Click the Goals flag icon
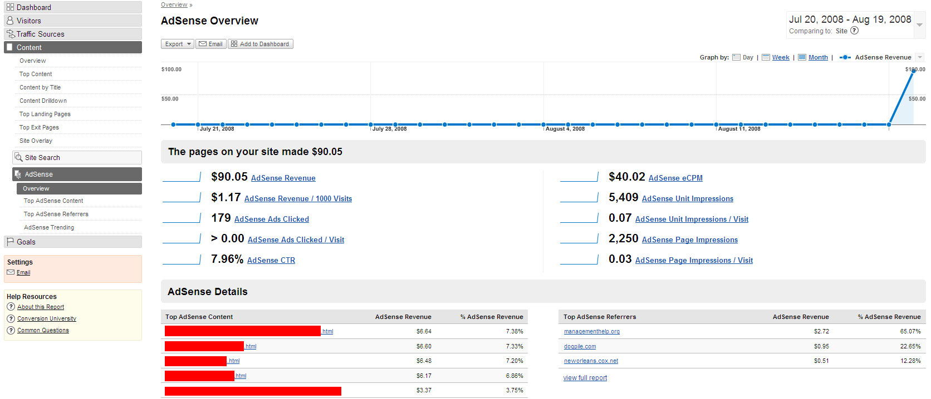931x399 pixels. 10,242
